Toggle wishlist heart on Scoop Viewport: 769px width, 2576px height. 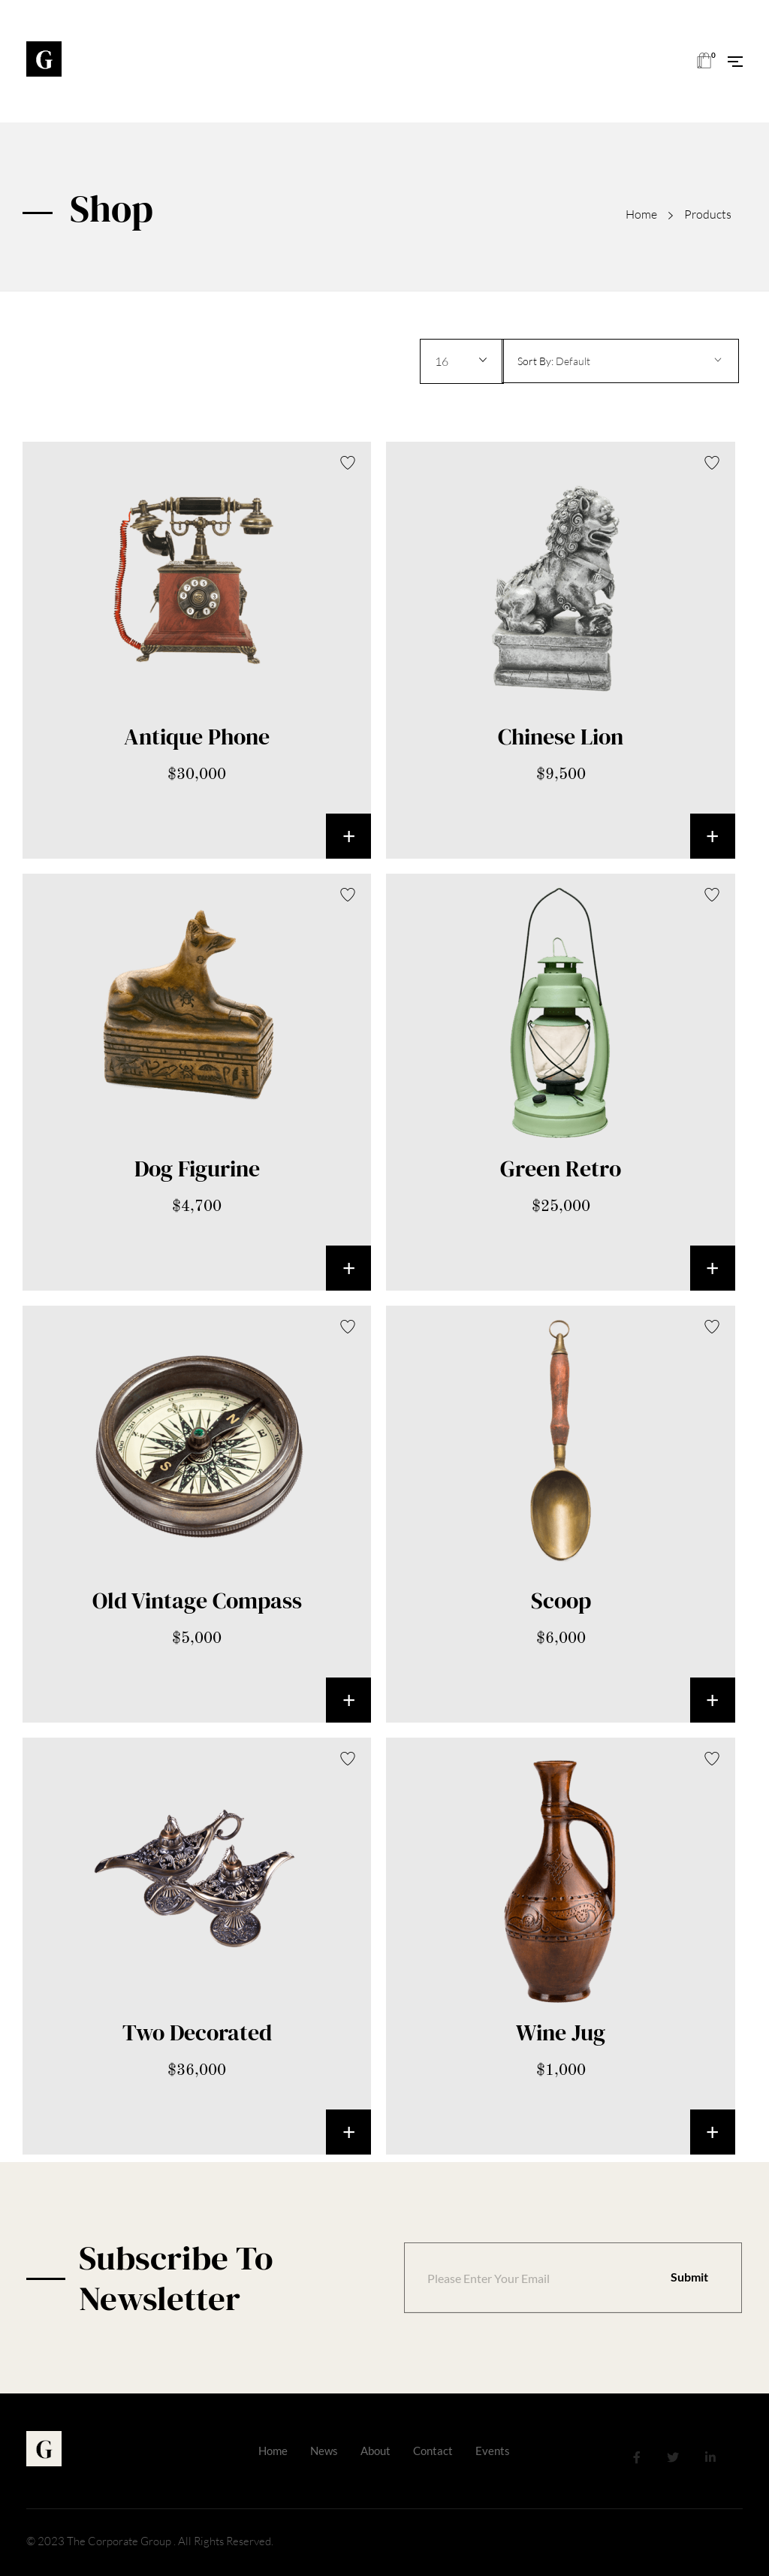[712, 1326]
